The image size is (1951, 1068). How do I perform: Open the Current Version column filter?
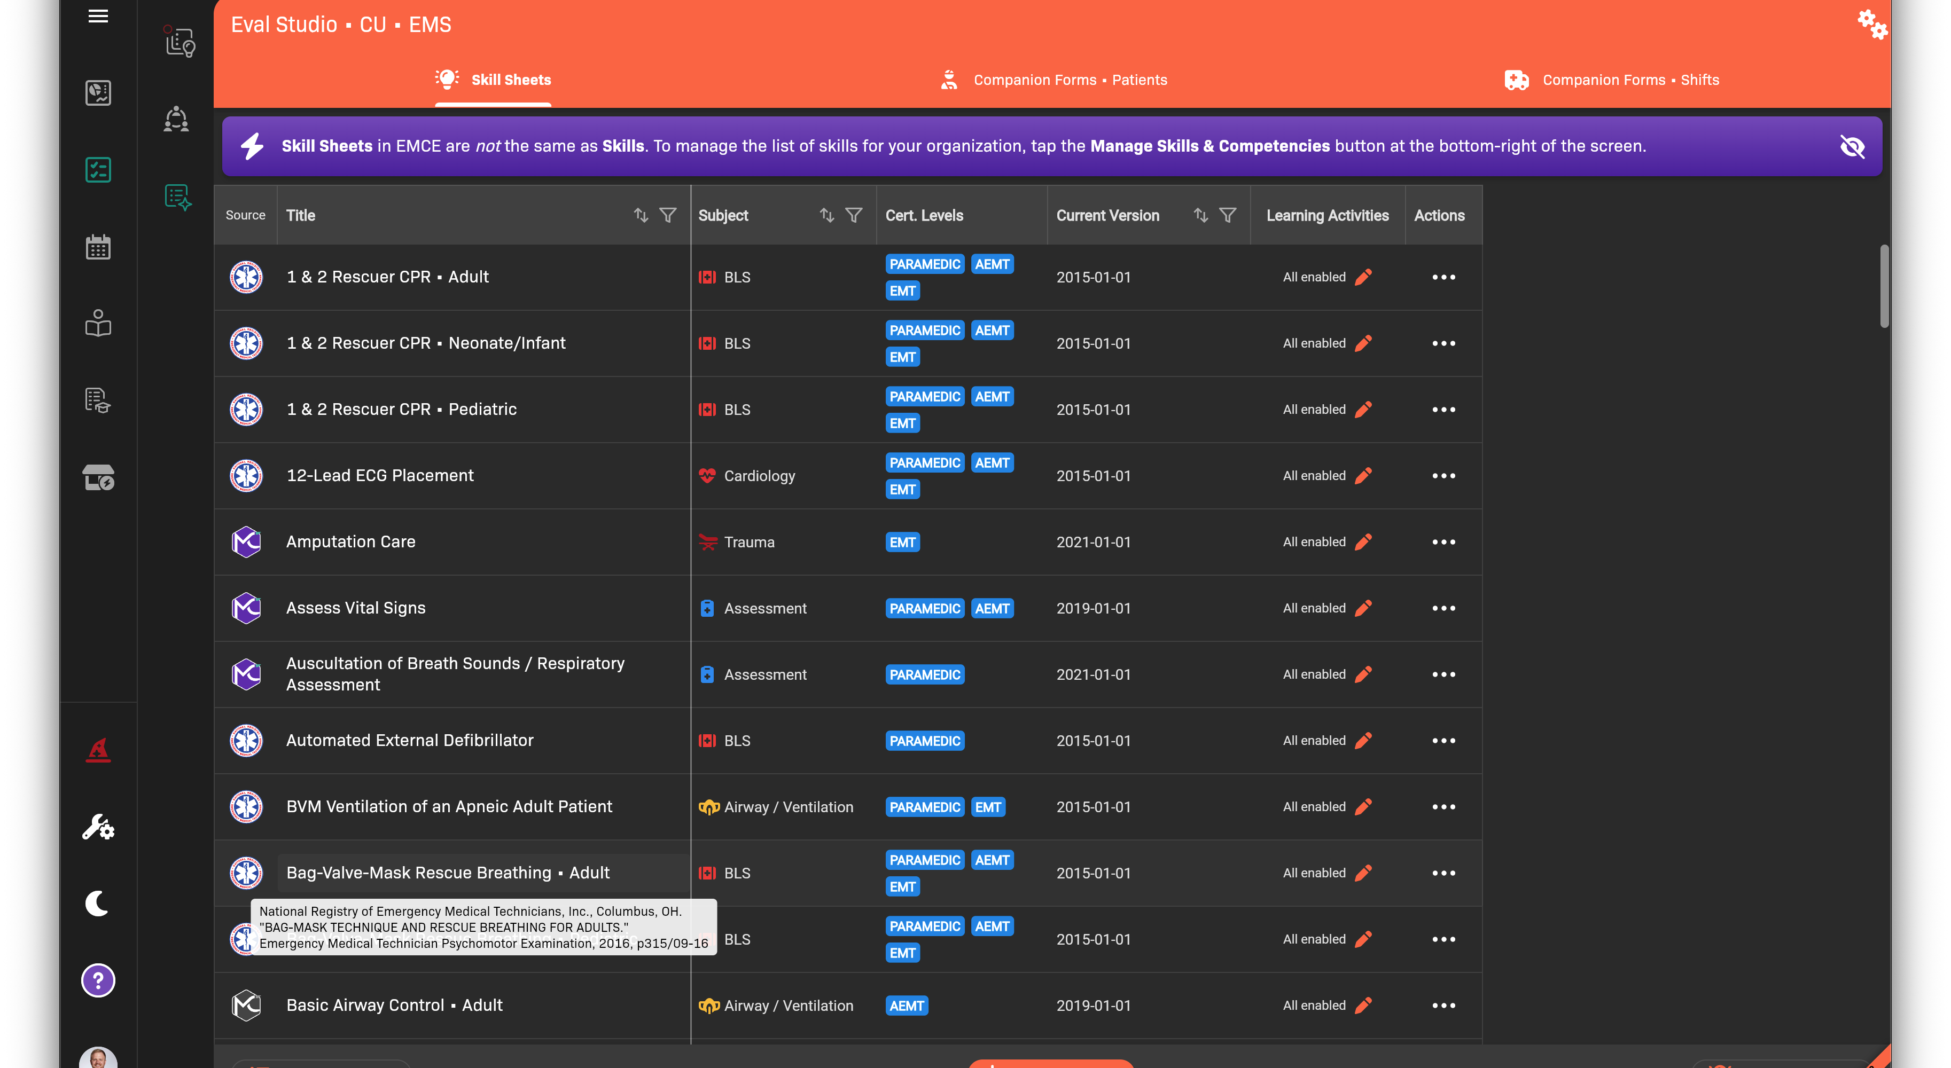click(1228, 215)
